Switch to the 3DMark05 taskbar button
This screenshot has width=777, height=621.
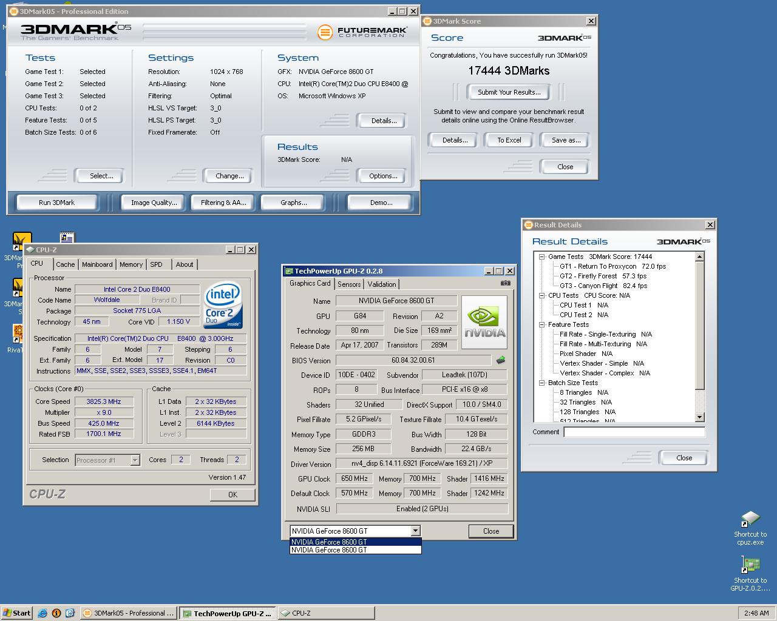[x=129, y=613]
